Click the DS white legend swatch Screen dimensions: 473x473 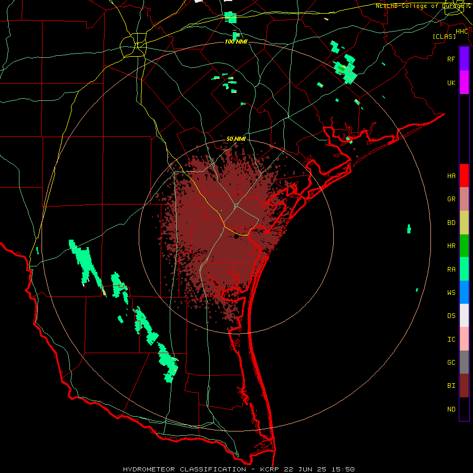(464, 315)
